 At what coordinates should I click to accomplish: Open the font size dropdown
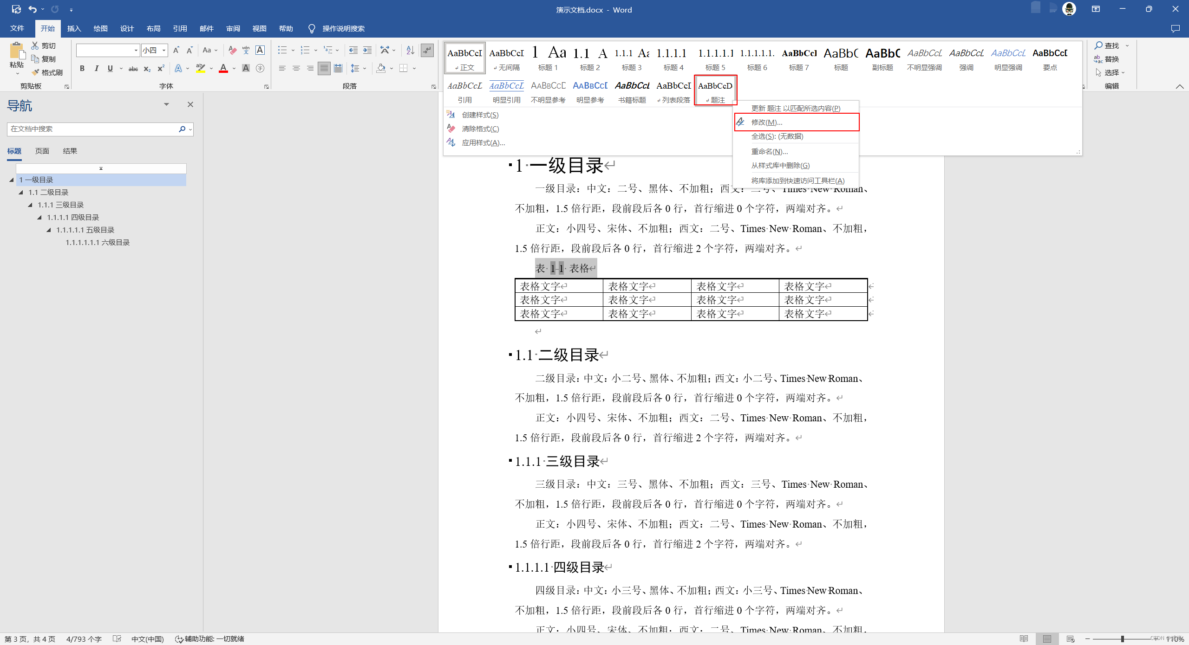coord(164,50)
